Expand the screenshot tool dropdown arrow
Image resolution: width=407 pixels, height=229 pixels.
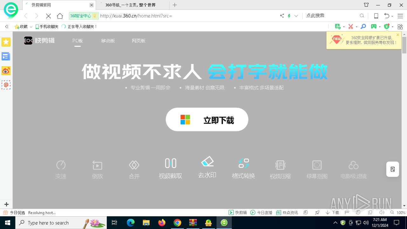click(x=356, y=27)
